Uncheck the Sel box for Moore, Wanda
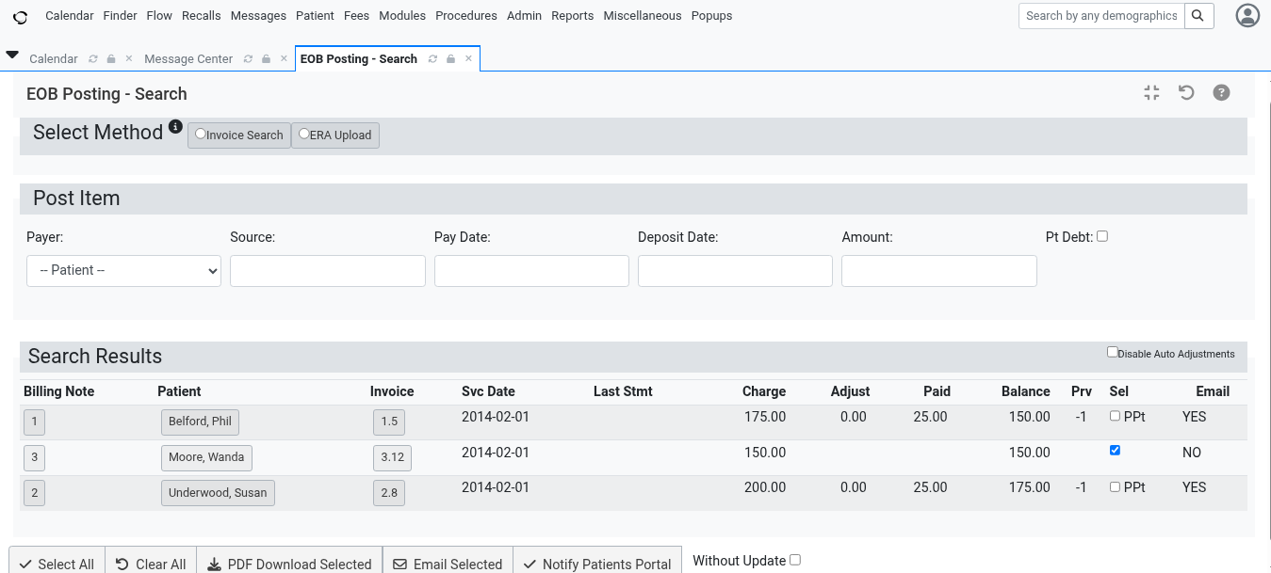1271x573 pixels. [x=1116, y=451]
